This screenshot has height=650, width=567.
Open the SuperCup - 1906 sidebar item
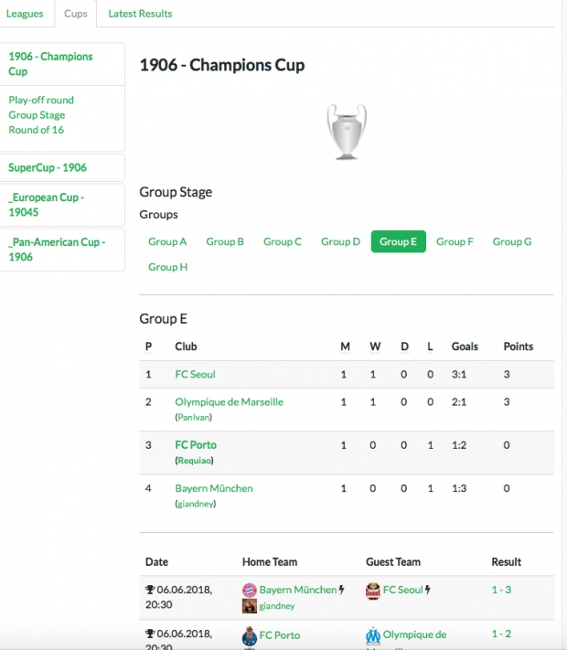pos(48,167)
